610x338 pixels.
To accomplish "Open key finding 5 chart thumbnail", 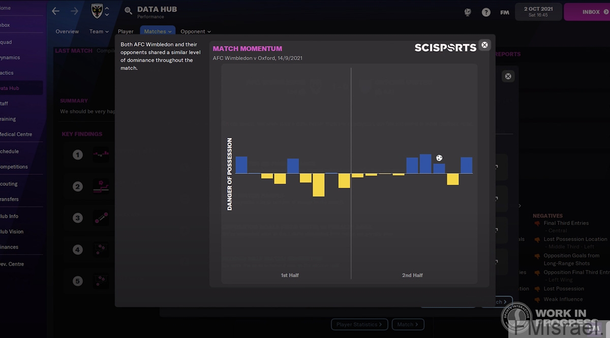I will tap(101, 281).
